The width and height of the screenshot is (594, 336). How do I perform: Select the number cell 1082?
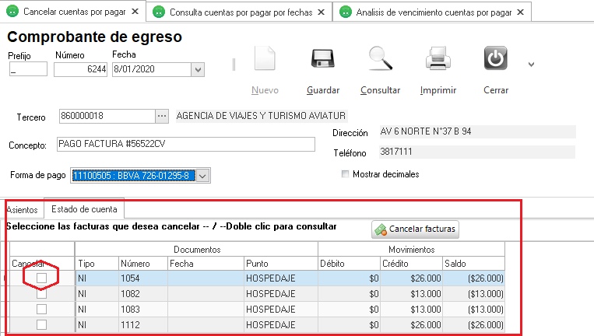(142, 294)
